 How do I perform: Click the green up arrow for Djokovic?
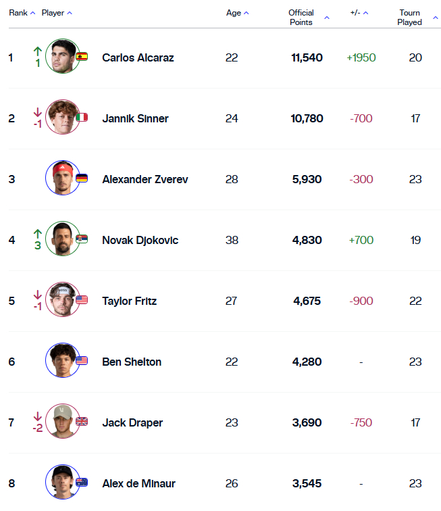tap(38, 234)
